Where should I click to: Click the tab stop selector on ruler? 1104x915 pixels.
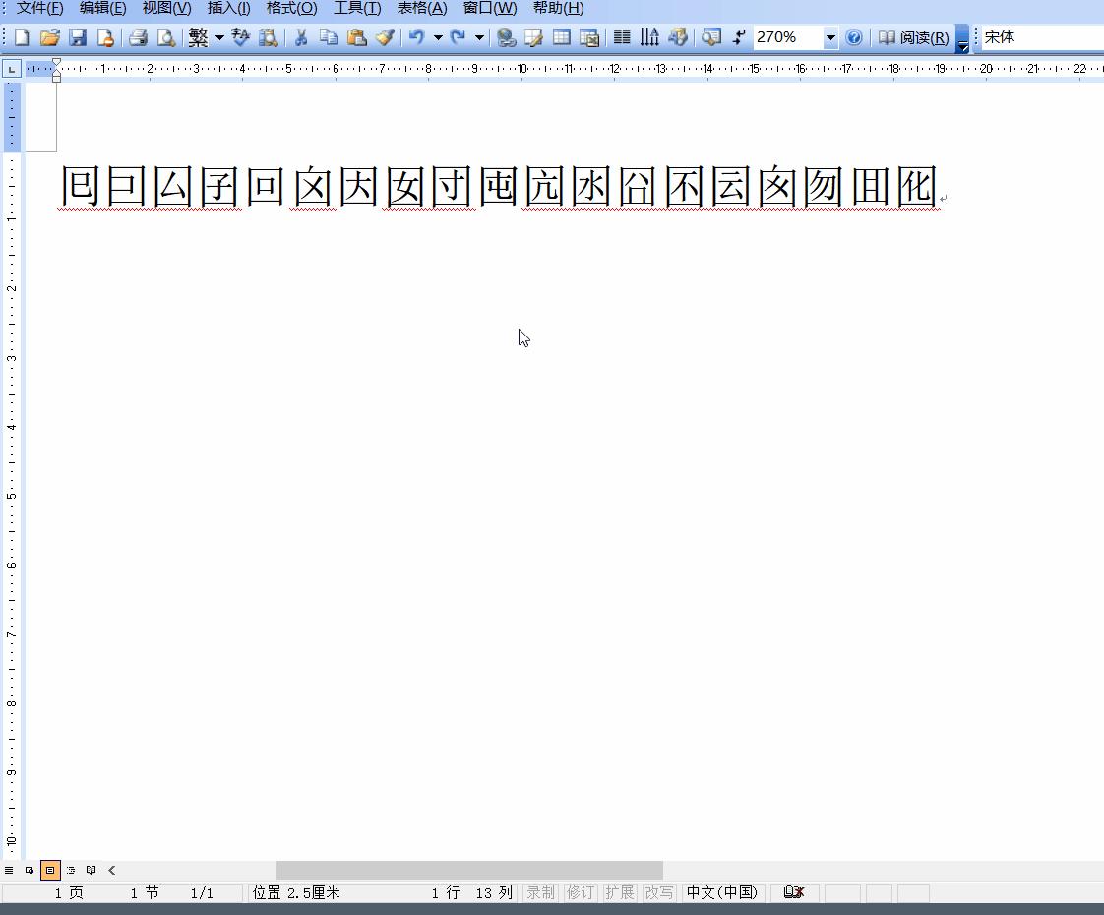11,69
